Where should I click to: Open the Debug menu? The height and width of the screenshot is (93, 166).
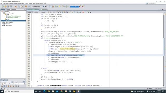pyautogui.click(x=26, y=4)
